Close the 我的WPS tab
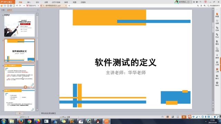The height and width of the screenshot is (124, 221). coord(38,6)
